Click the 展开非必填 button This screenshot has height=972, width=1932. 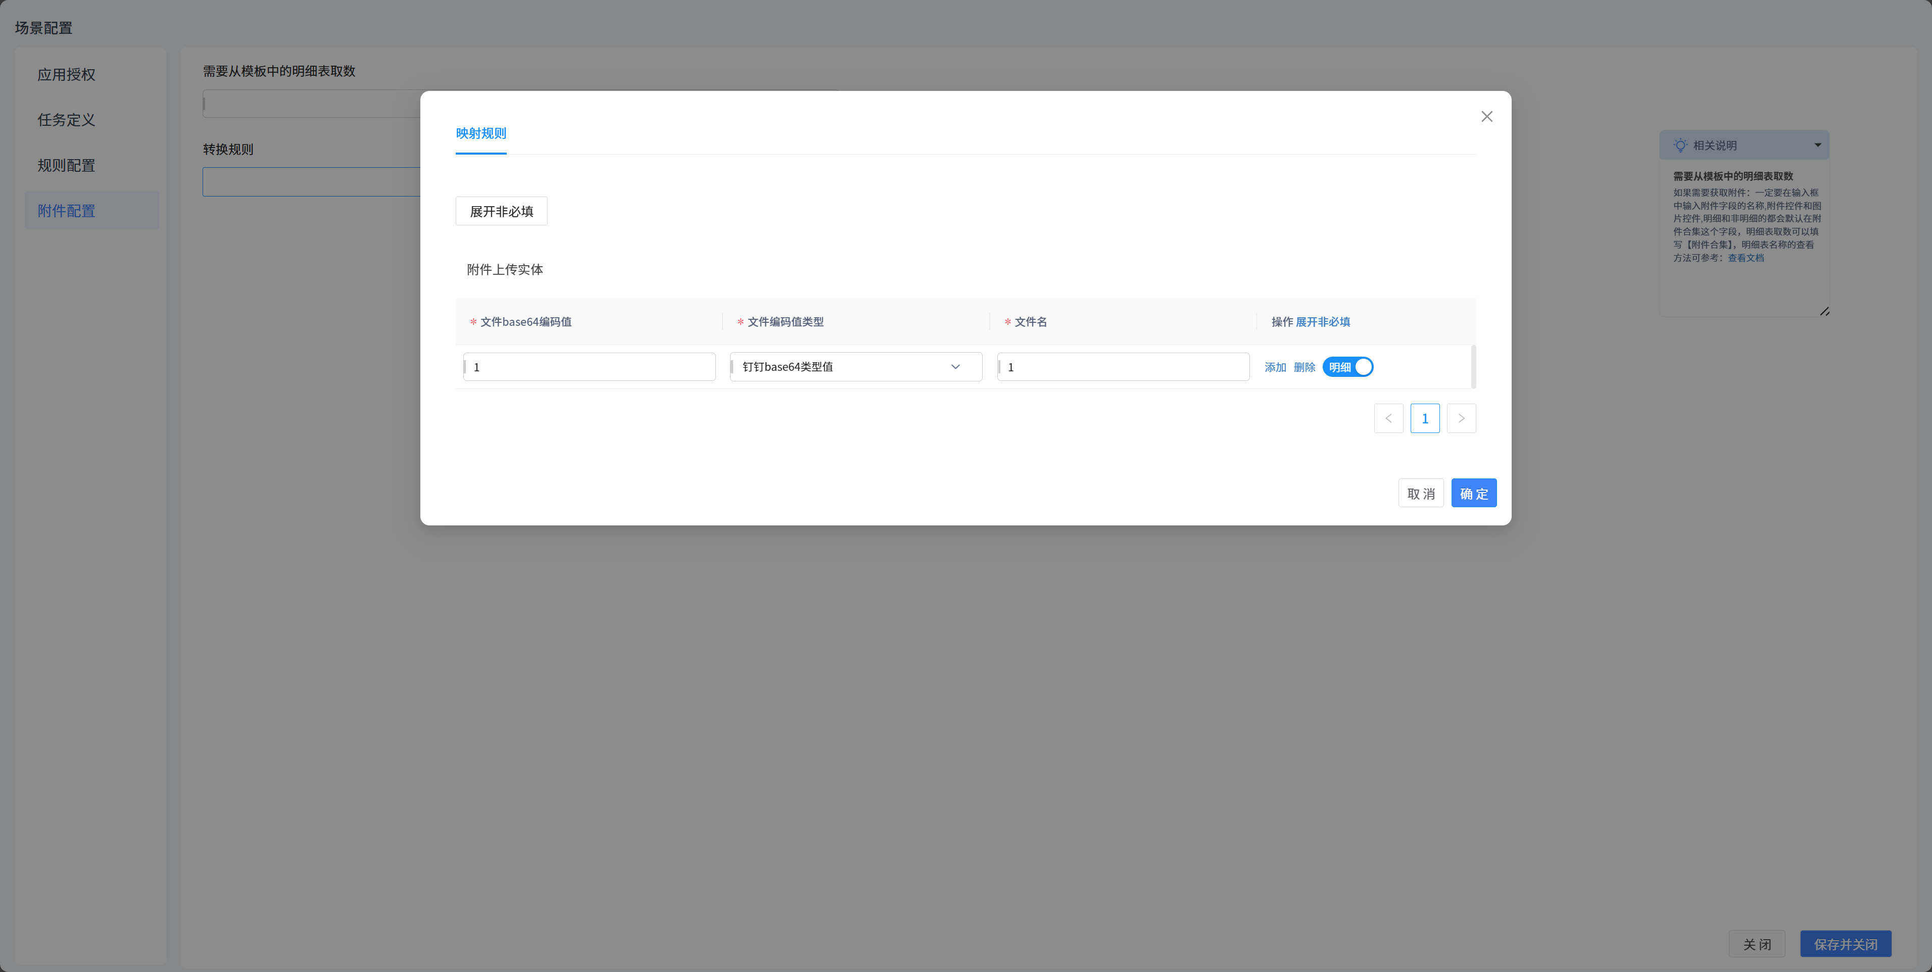pos(502,212)
